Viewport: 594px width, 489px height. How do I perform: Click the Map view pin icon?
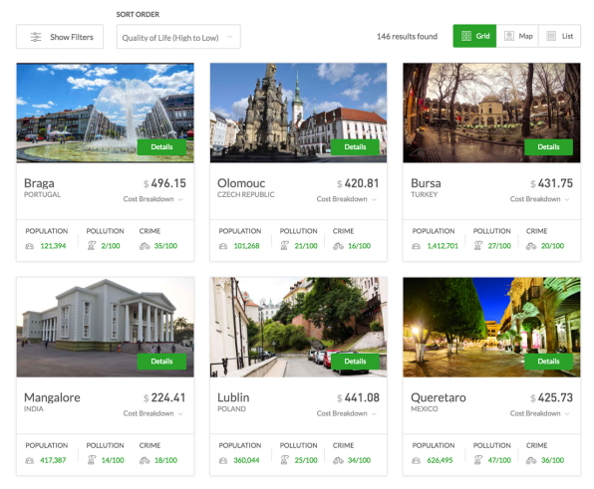tap(509, 36)
